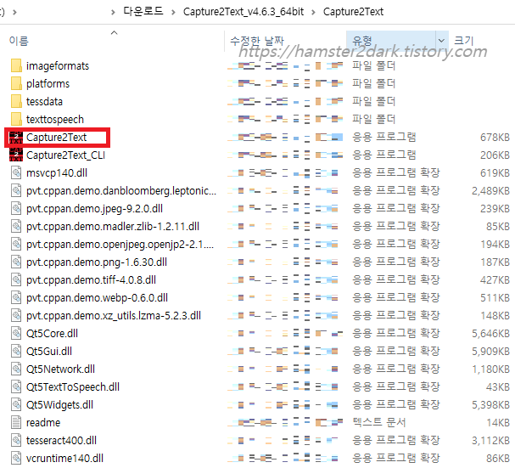Image resolution: width=515 pixels, height=468 pixels.
Task: Select the pvt.cppan.demo.webp-0.6.0.dll file name
Action: click(x=97, y=297)
